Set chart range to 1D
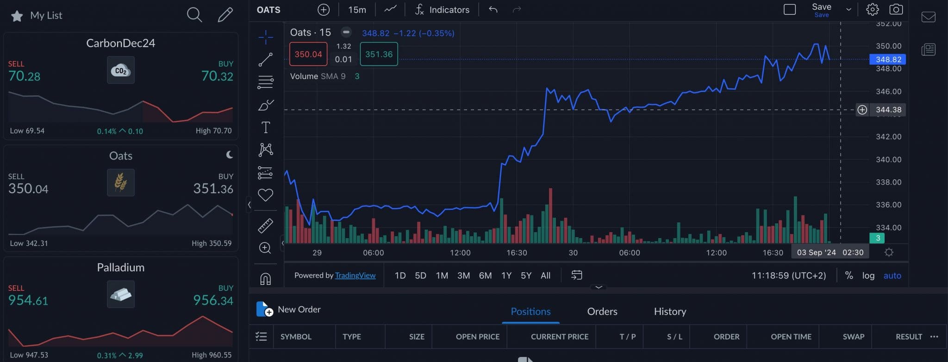Image resolution: width=948 pixels, height=362 pixels. (400, 276)
